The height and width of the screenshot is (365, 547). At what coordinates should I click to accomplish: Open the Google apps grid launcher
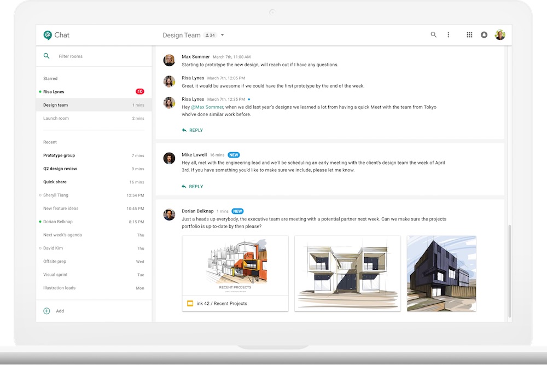469,35
